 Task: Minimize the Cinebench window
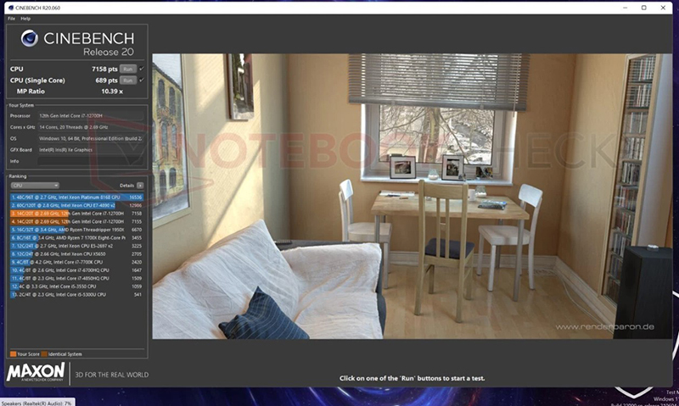[625, 8]
